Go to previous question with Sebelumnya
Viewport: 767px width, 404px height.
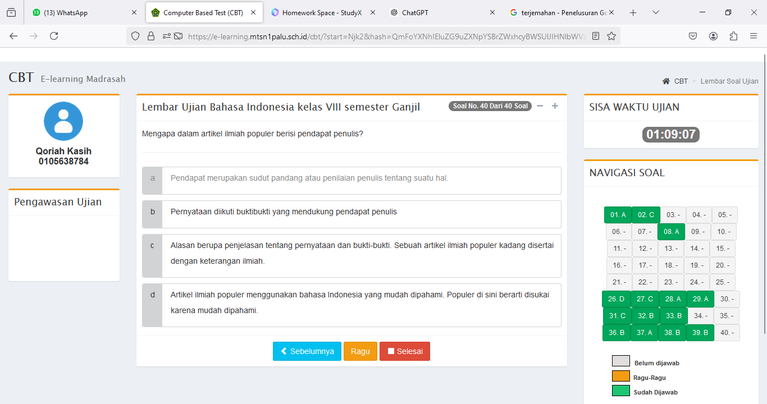[x=307, y=351]
